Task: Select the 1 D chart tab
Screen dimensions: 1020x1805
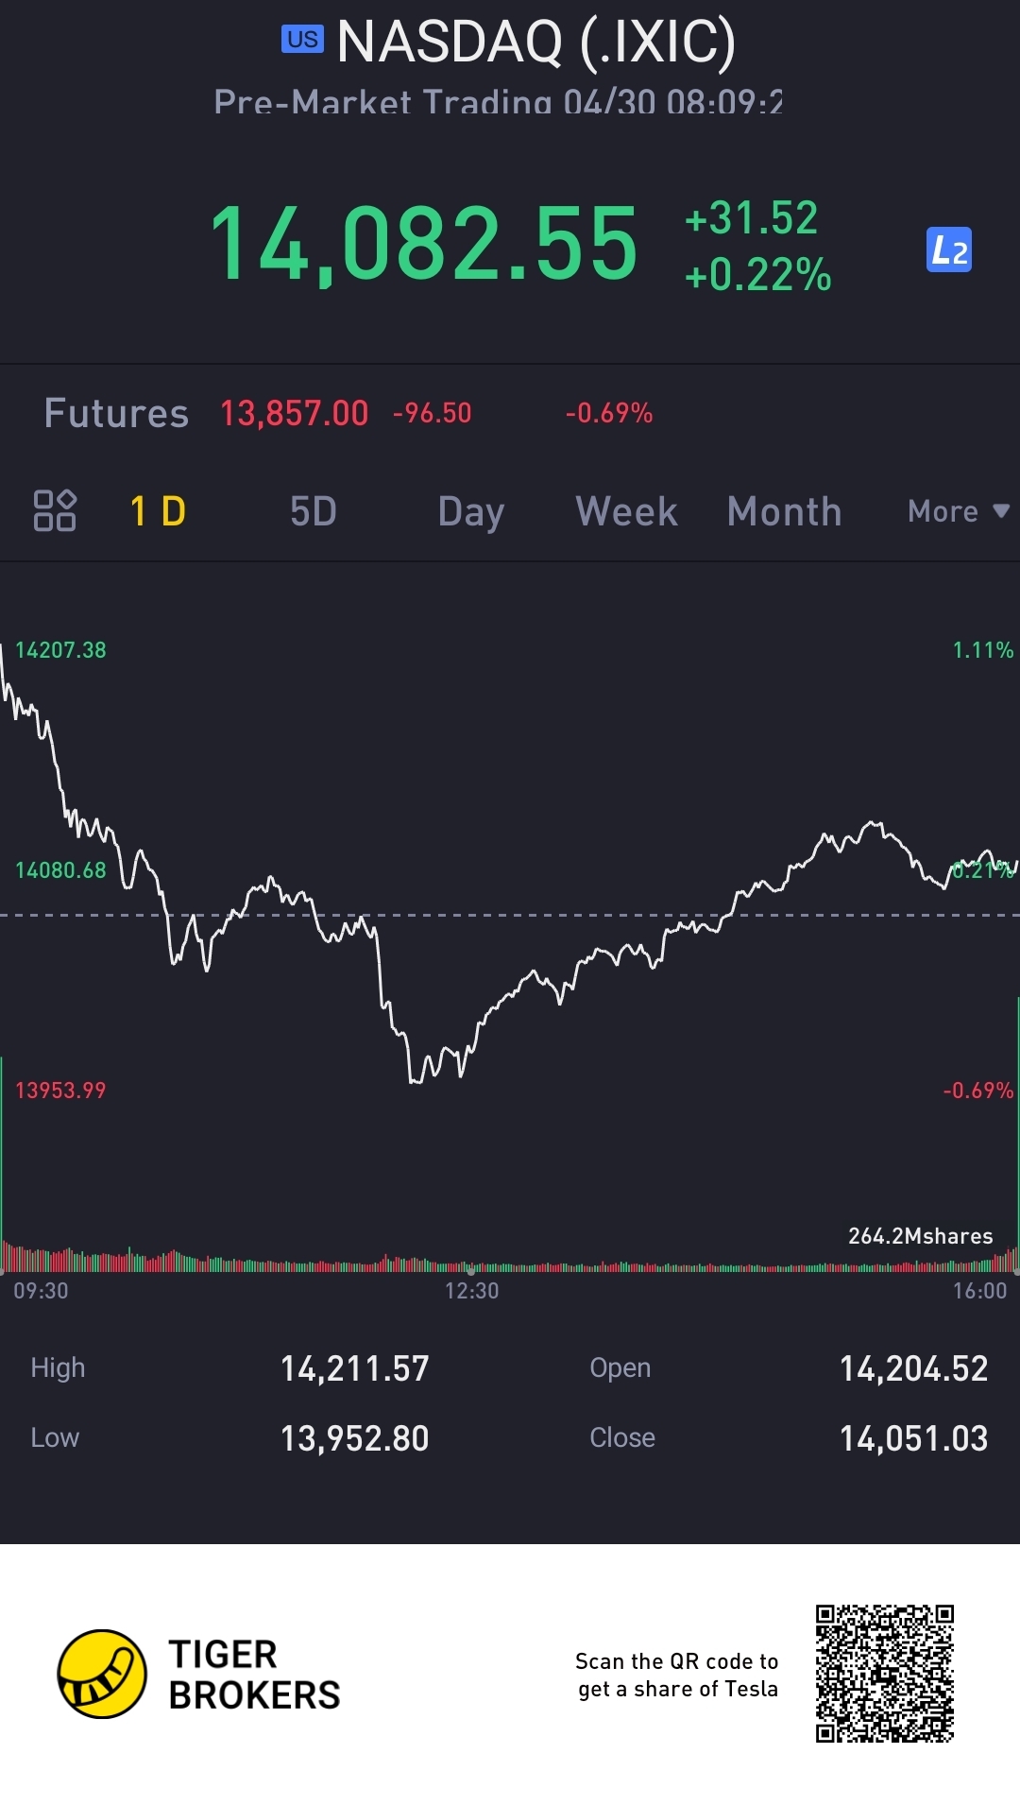Action: (158, 511)
